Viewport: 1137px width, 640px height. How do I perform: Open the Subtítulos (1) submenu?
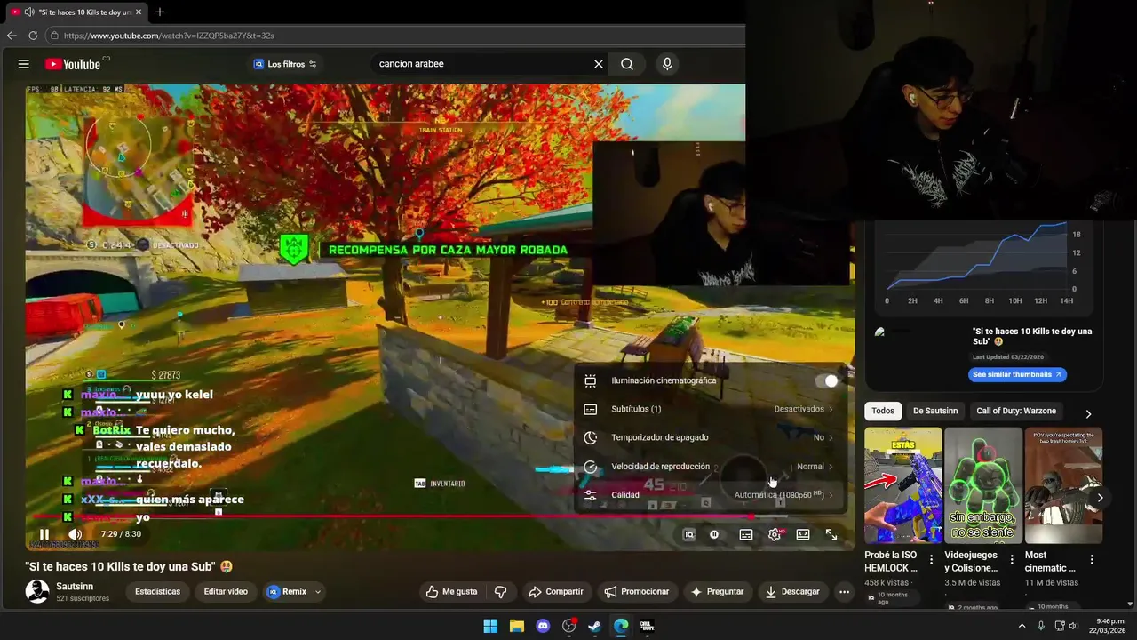pyautogui.click(x=708, y=409)
